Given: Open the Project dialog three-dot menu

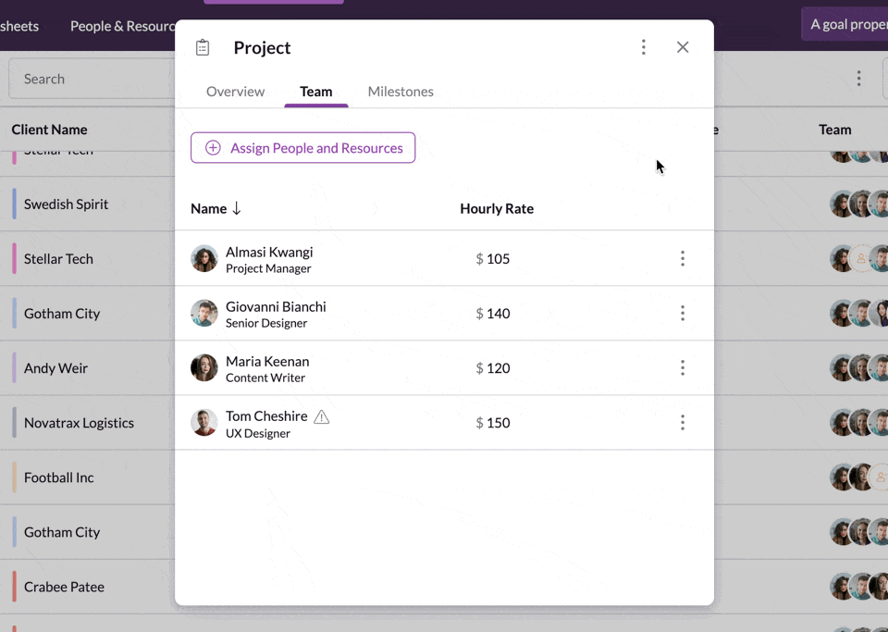Looking at the screenshot, I should [644, 47].
